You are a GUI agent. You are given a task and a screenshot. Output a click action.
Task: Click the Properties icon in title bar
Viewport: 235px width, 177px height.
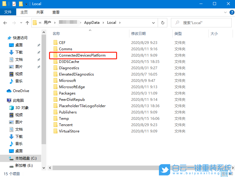(14, 4)
